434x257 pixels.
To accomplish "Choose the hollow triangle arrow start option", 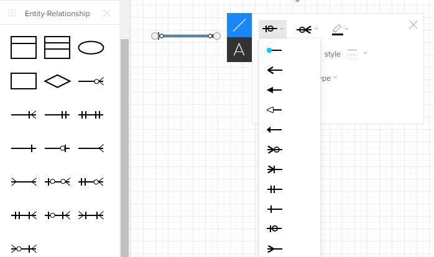I will (x=274, y=110).
